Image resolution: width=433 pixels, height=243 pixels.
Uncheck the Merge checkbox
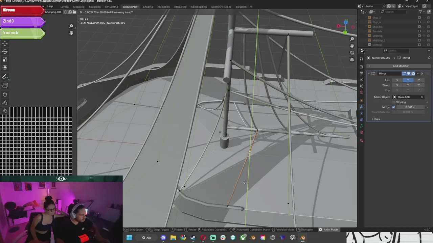tap(393, 107)
